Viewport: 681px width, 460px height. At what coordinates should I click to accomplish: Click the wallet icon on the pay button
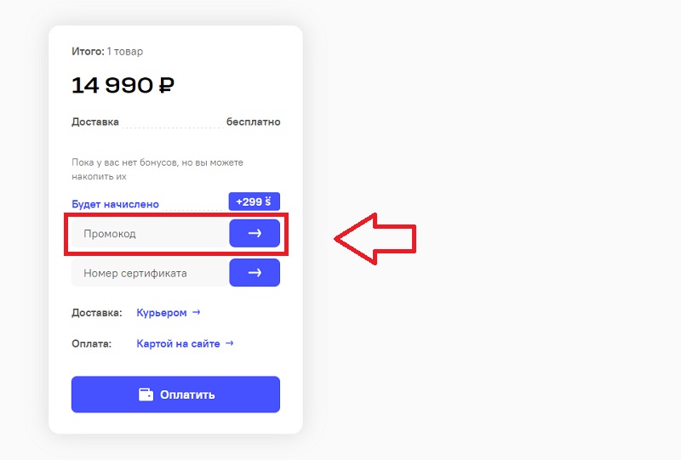point(146,395)
